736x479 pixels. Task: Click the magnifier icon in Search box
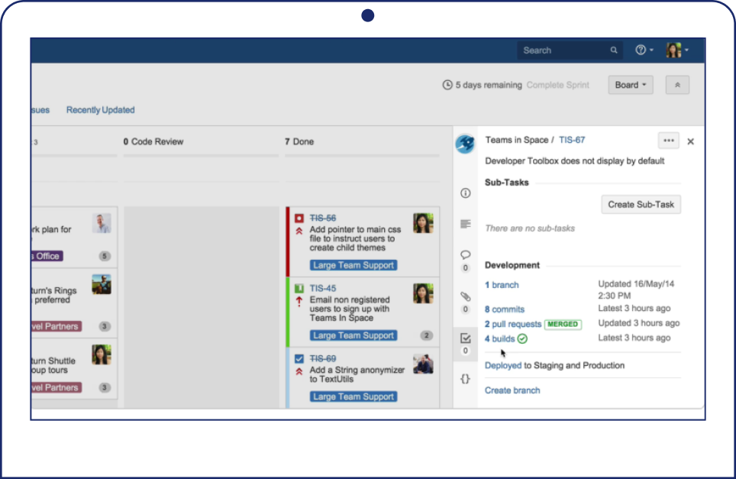(614, 50)
